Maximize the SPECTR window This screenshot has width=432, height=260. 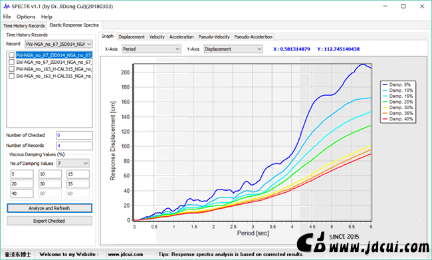coord(403,7)
